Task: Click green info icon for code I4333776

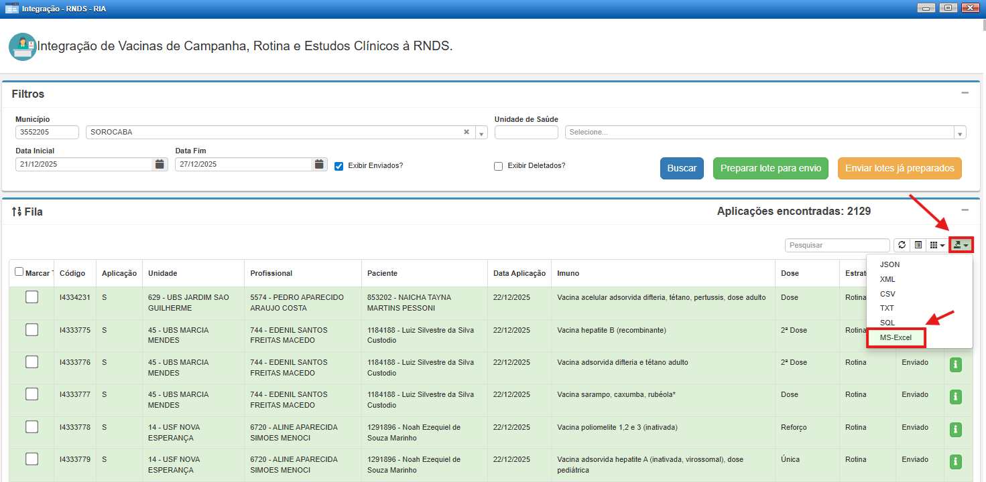Action: tap(955, 365)
